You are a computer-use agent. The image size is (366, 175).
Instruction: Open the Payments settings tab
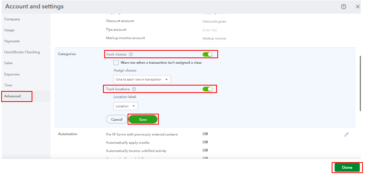pos(12,41)
